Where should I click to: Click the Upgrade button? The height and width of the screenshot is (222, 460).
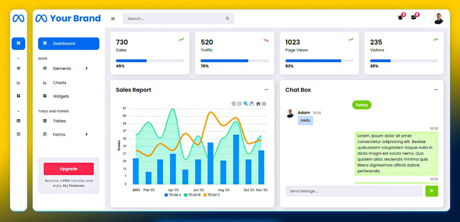point(68,169)
